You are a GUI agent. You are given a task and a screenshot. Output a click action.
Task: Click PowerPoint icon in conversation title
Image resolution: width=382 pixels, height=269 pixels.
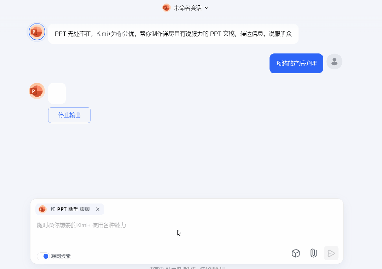point(166,8)
